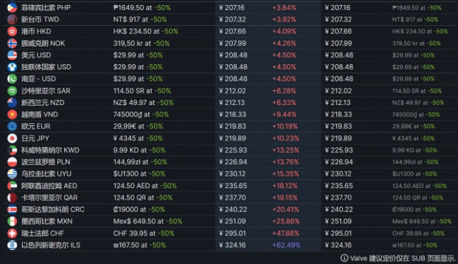Image resolution: width=458 pixels, height=264 pixels.
Task: Click the NZ$ 49.97 at -50% price
Action: point(143,102)
